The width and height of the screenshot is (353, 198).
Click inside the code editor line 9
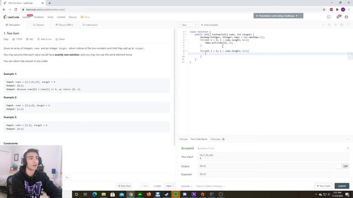click(x=270, y=54)
